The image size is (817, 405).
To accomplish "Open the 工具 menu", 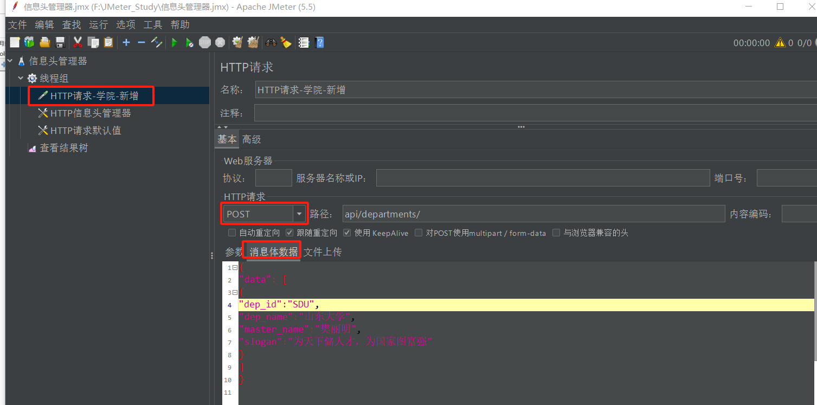I will [153, 25].
